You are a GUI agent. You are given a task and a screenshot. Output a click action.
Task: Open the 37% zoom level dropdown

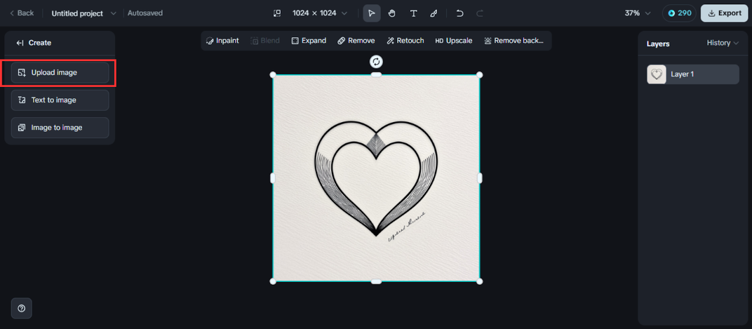637,13
